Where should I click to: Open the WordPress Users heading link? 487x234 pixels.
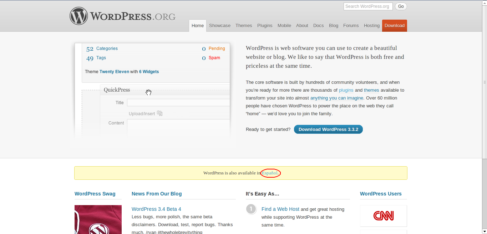381,194
